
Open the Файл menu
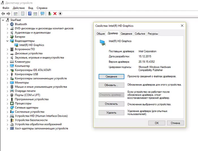point(6,8)
